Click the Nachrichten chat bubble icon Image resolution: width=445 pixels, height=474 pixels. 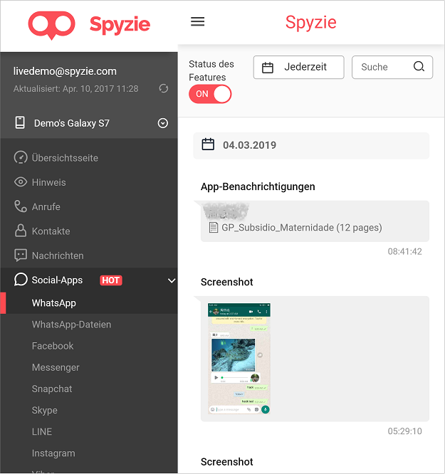(x=21, y=256)
